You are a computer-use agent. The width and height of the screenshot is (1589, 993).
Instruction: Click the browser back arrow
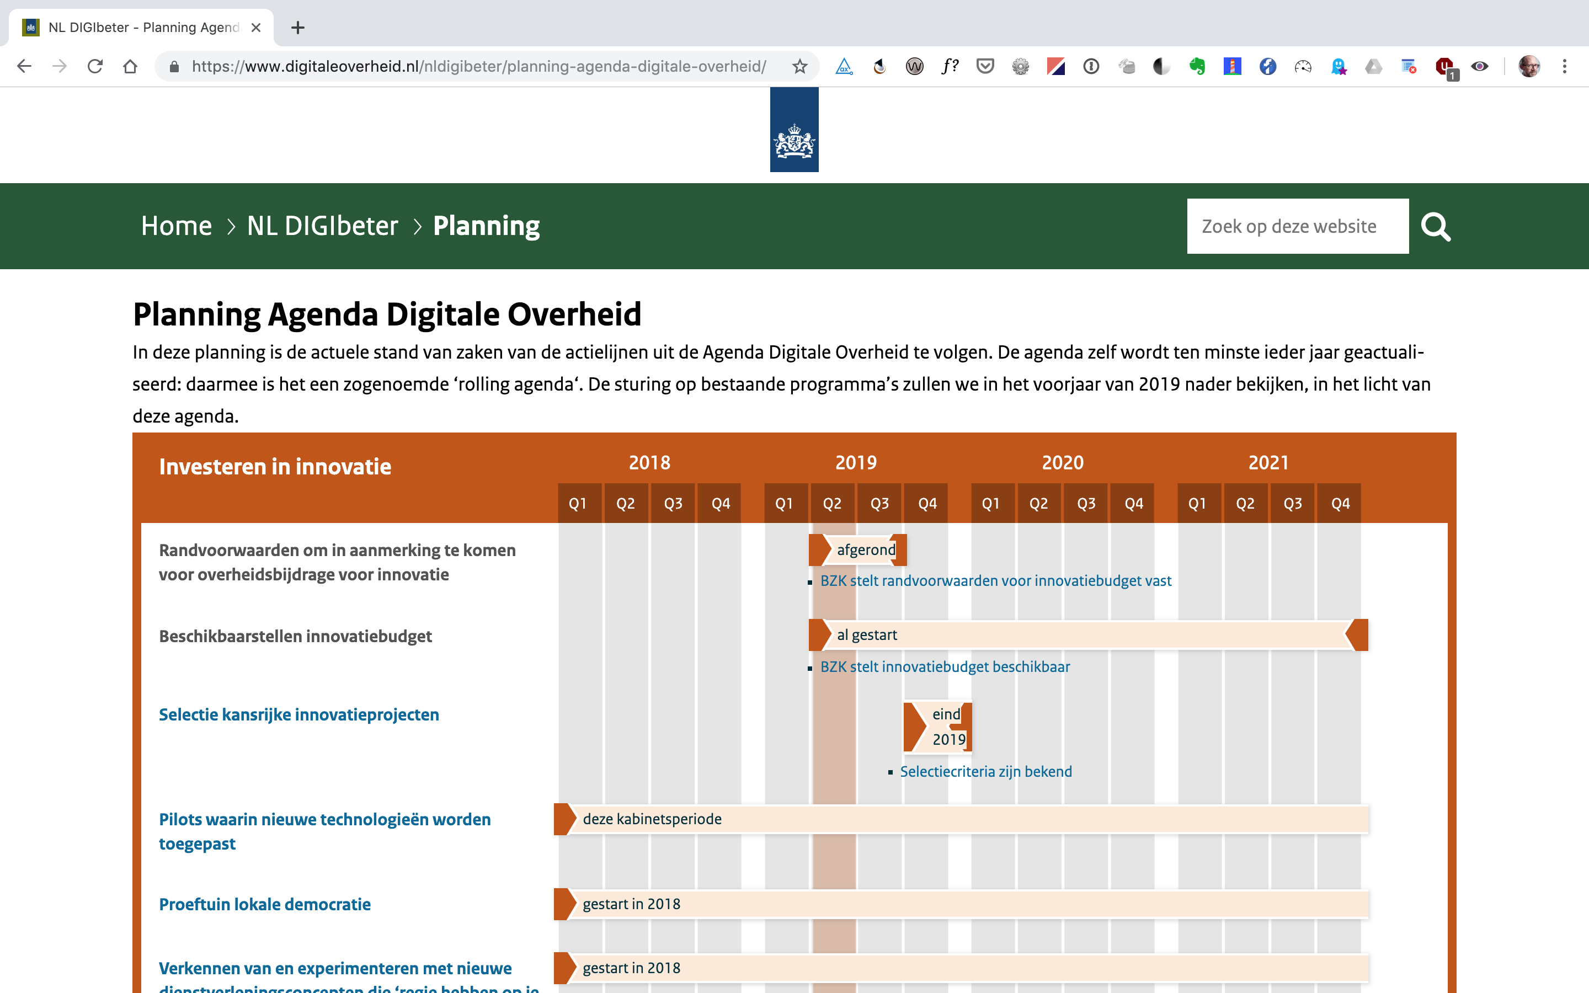24,66
